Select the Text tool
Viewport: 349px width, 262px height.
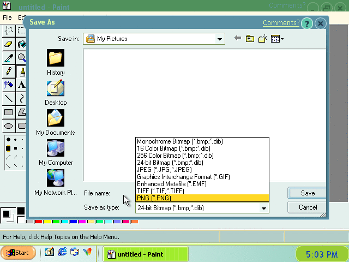coord(21,85)
